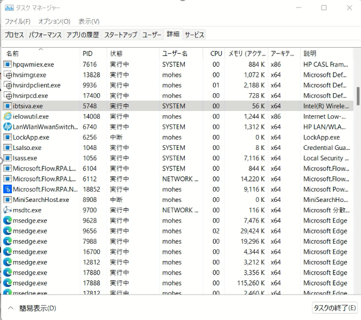This screenshot has height=320, width=361.
Task: Click x86 architecture of ielowutil.exe
Action: [276, 116]
